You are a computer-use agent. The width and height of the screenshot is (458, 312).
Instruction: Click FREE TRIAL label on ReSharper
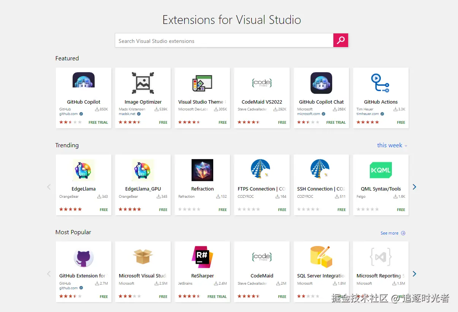pyautogui.click(x=217, y=296)
